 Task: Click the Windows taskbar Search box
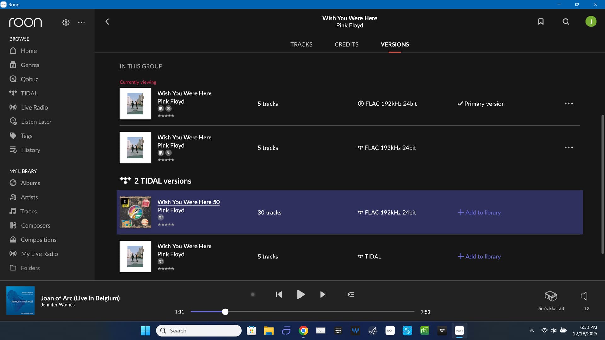(x=199, y=331)
